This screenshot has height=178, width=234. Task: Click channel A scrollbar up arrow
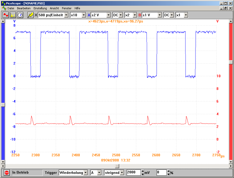tap(3, 21)
